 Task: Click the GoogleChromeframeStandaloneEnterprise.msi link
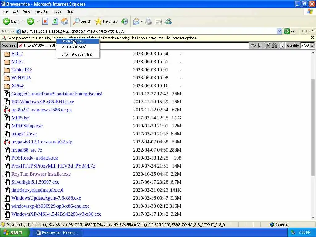pyautogui.click(x=57, y=94)
